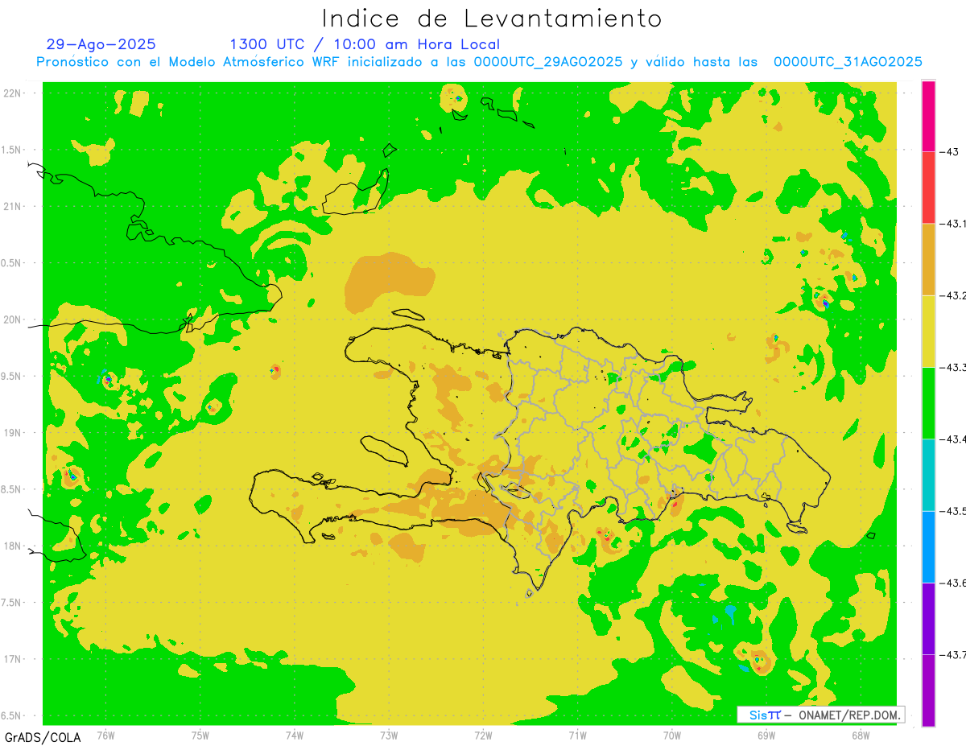Click the '75W' longitude axis label
This screenshot has height=746, width=966.
pos(200,735)
